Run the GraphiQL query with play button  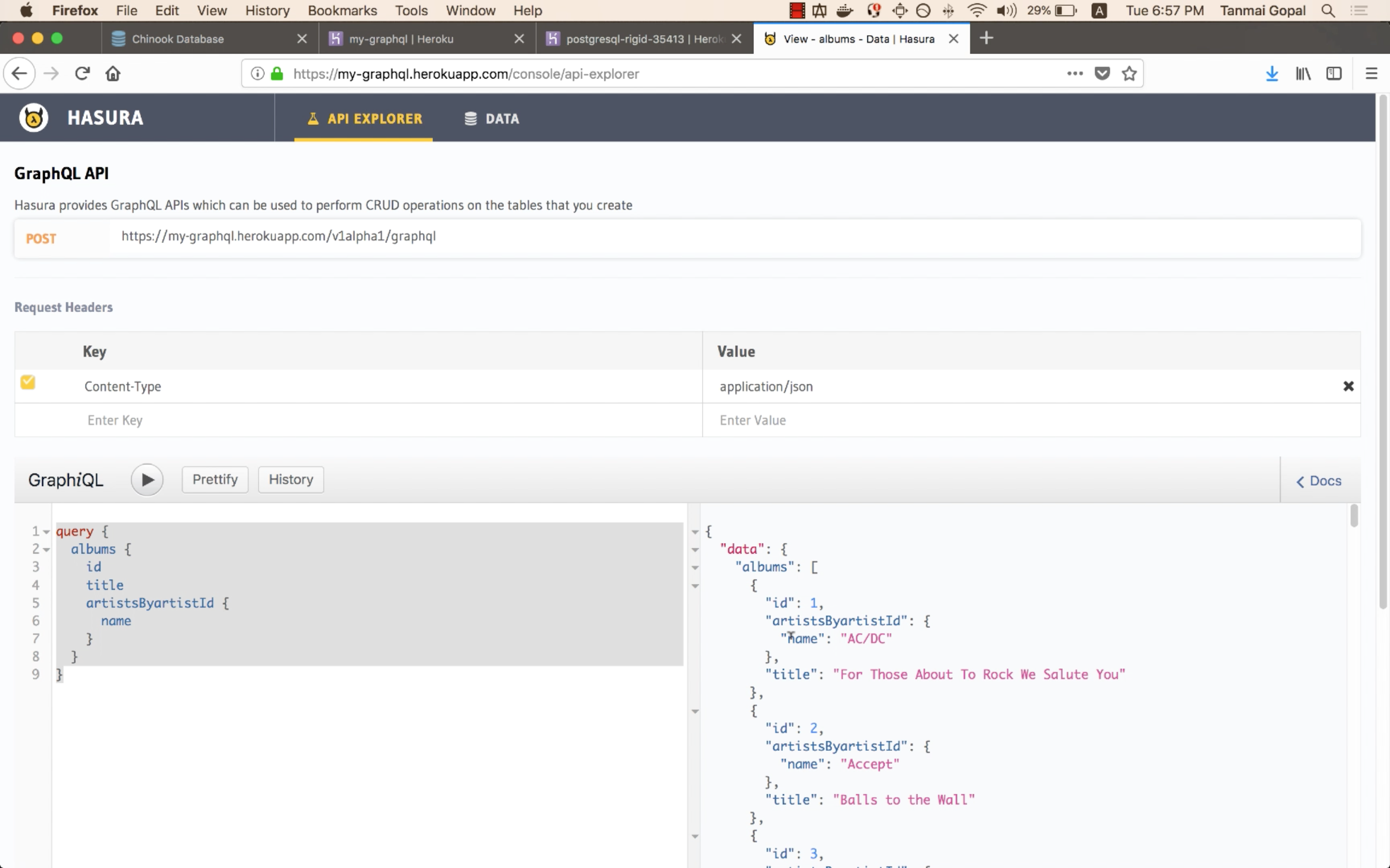point(147,480)
